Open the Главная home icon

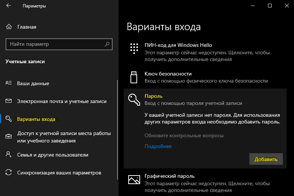tap(9, 27)
